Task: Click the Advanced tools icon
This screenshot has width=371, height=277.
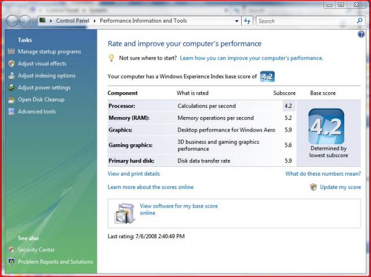Action: 12,111
